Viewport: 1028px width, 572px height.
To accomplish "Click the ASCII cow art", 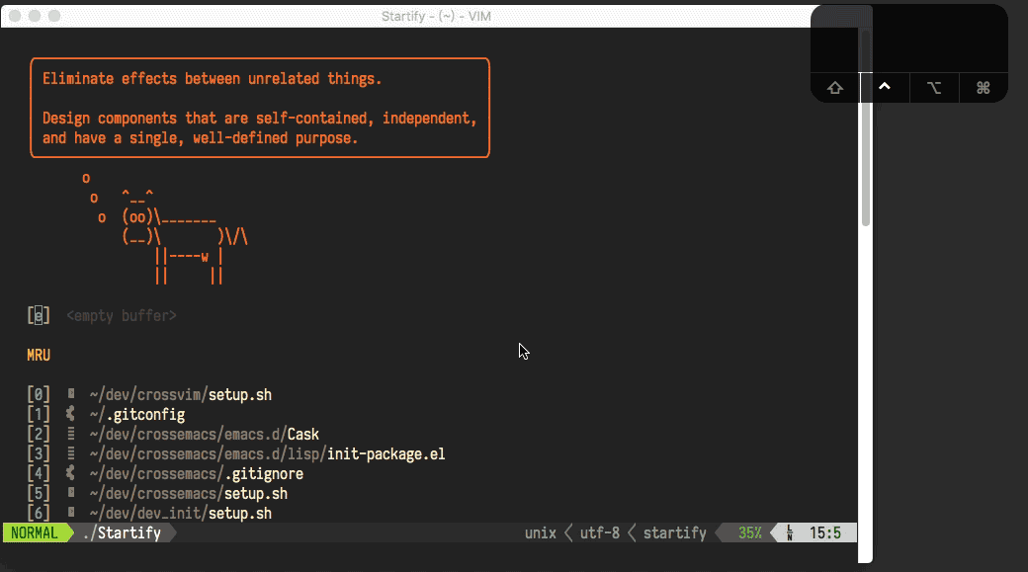I will 165,228.
